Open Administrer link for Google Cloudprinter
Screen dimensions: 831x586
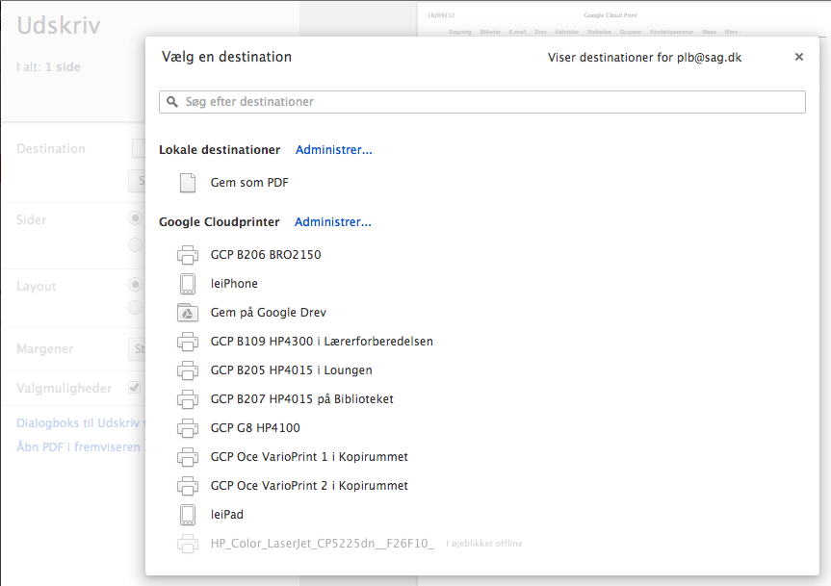(x=332, y=222)
